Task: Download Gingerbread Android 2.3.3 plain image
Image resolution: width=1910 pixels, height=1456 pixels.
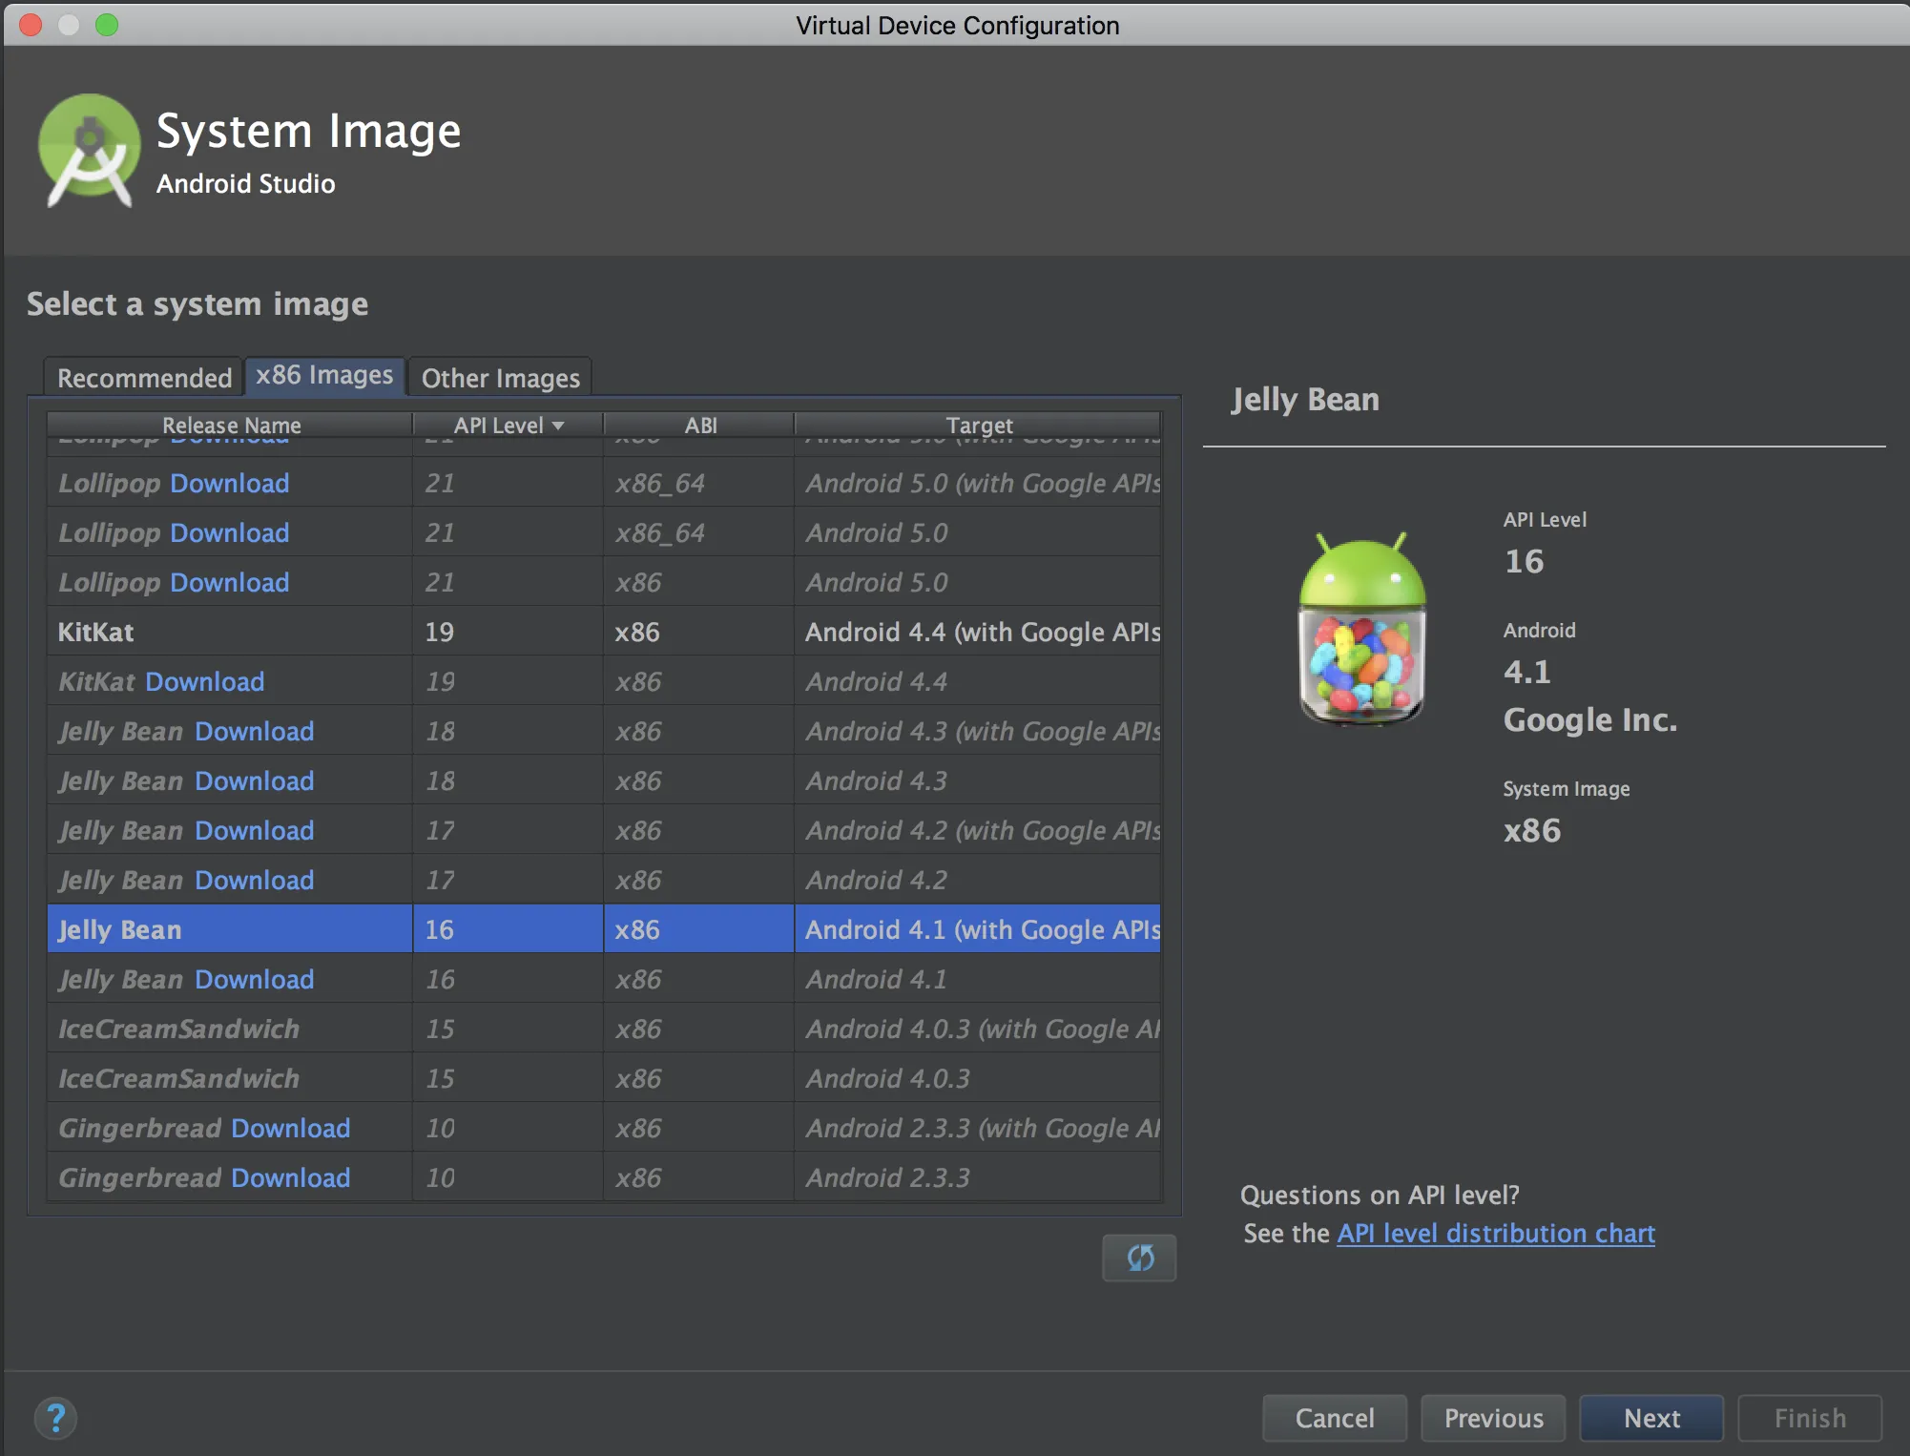Action: coord(290,1177)
